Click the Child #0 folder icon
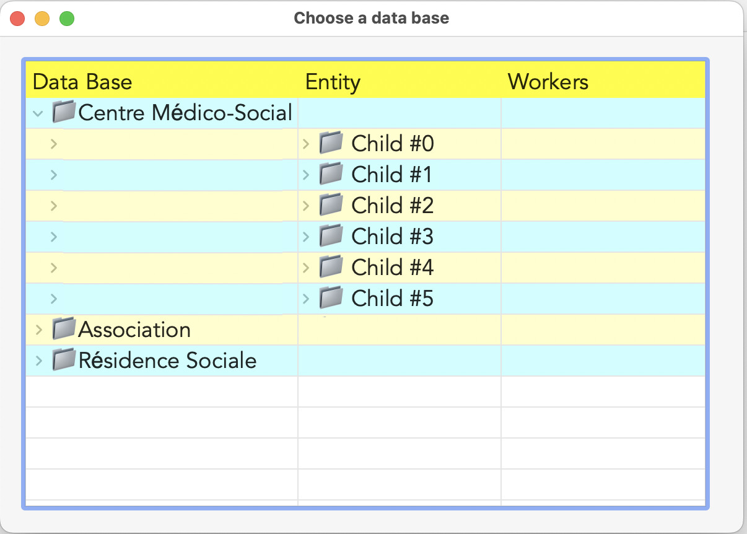Viewport: 747px width, 534px height. (x=331, y=143)
